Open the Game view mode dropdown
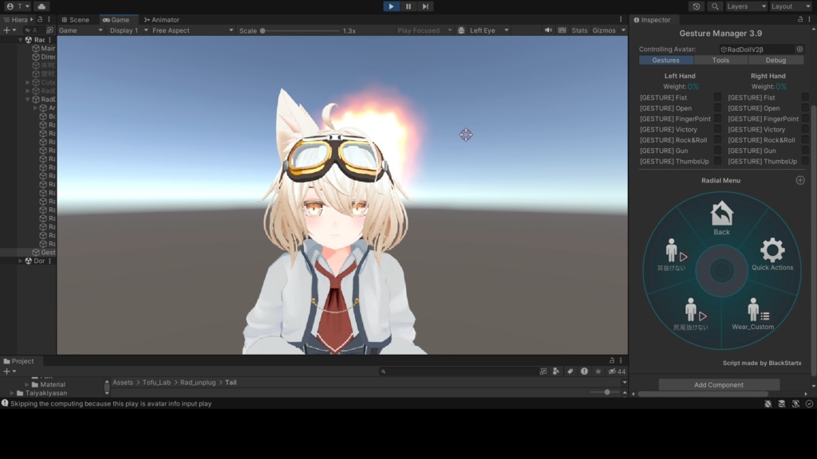This screenshot has width=817, height=459. pos(81,31)
